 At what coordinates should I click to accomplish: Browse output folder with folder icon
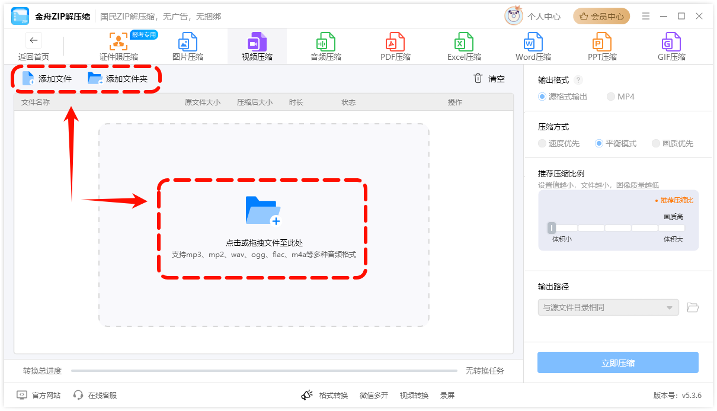click(x=693, y=307)
